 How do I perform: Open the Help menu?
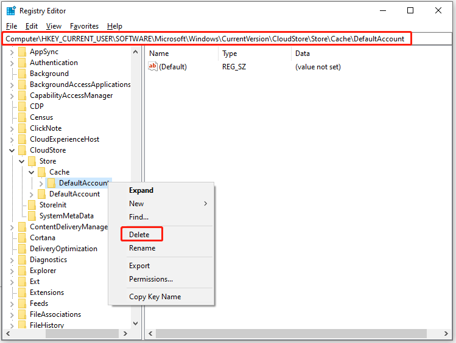(x=114, y=26)
